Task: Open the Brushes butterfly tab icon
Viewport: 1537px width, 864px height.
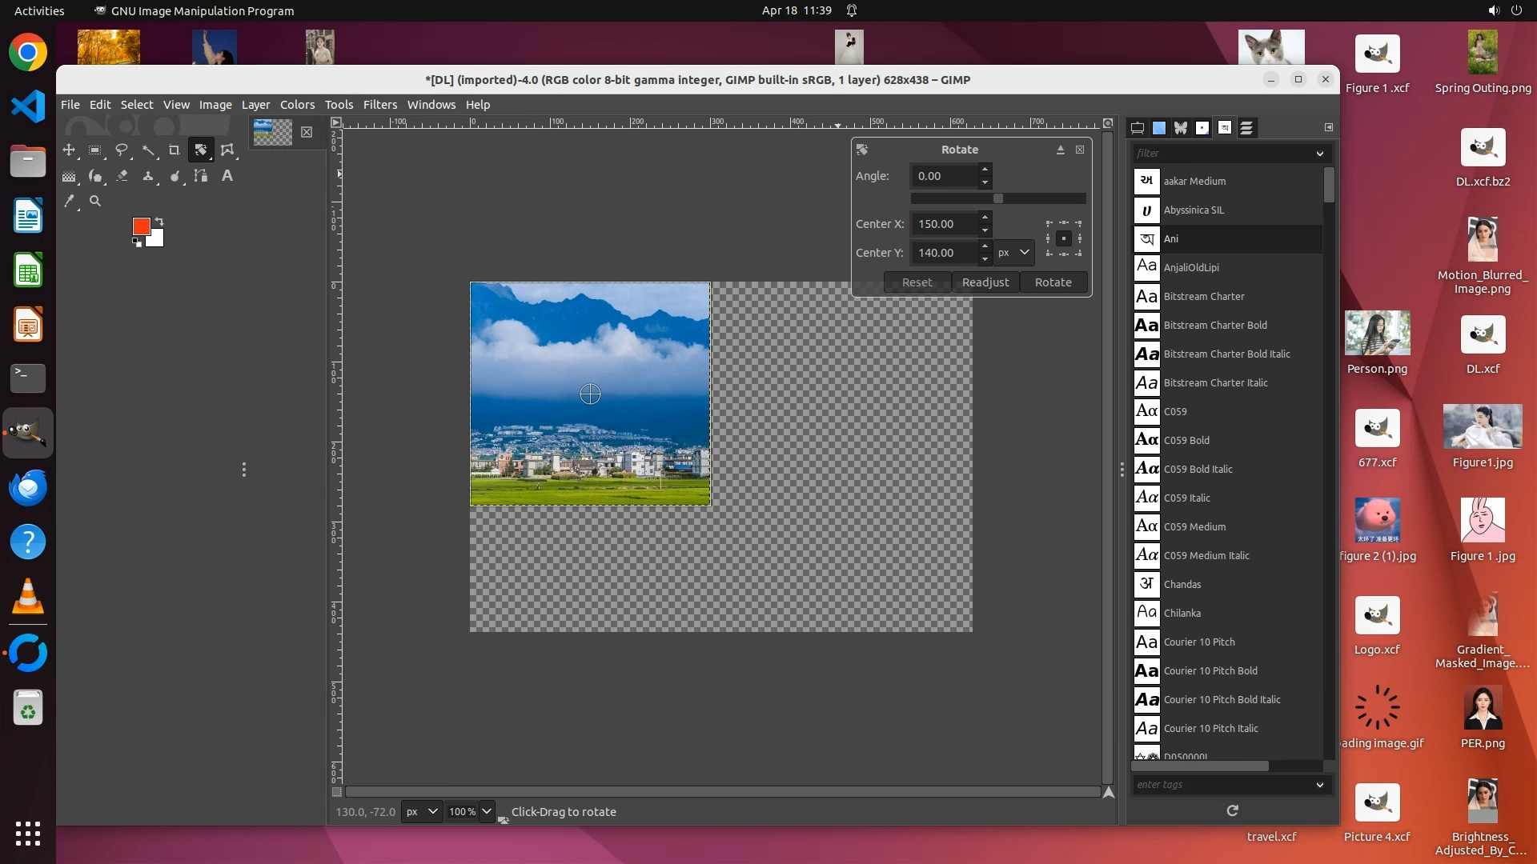Action: (x=1181, y=128)
